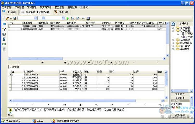
Task: Click the folder tree icon in left sidebar
Action: (4, 29)
